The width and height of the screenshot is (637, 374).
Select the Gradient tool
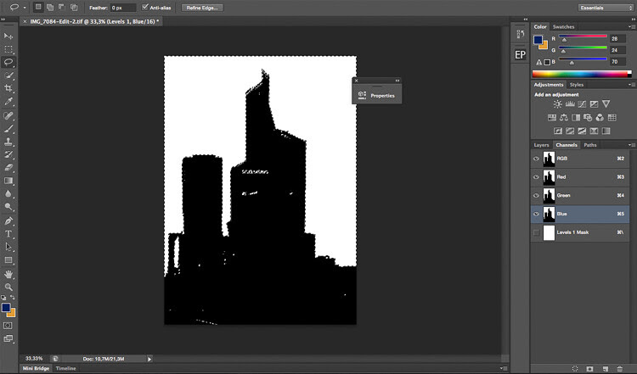click(x=8, y=181)
